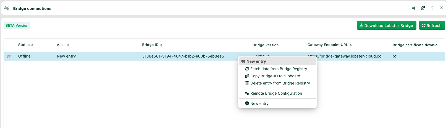Click the X in certificate download column
The width and height of the screenshot is (446, 128).
pos(395,56)
